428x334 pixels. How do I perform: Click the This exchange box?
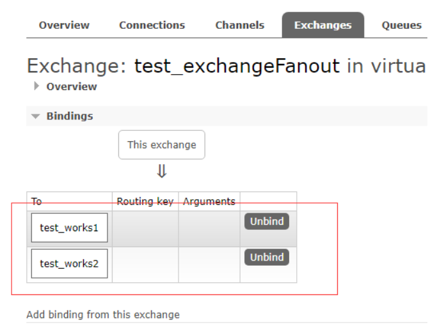click(x=162, y=145)
